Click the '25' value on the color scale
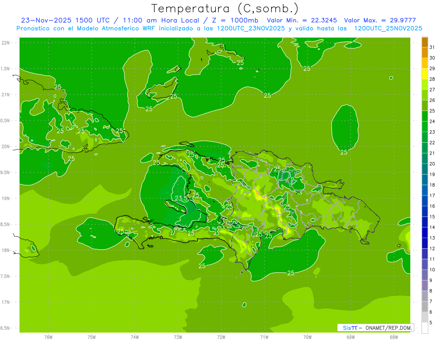This screenshot has height=342, width=442. 432,111
